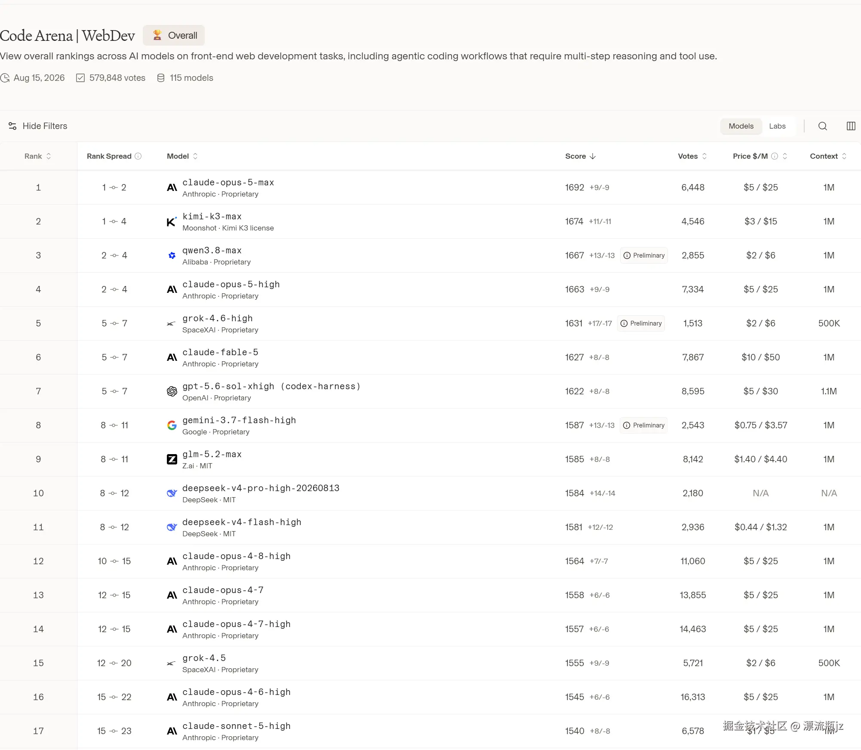This screenshot has height=750, width=861.
Task: Switch to the Labs view
Action: click(x=777, y=126)
